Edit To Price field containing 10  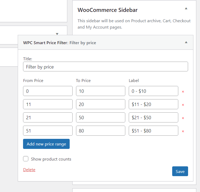click(x=101, y=91)
